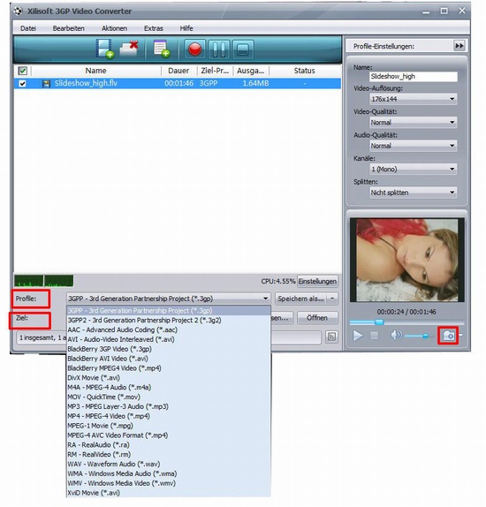Toggle the select-all checkbox in the list header
This screenshot has width=486, height=507.
pos(23,71)
